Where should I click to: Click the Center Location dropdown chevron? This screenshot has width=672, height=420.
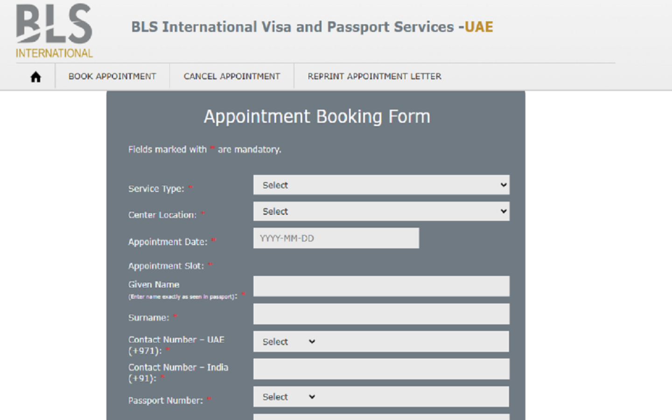(x=503, y=211)
